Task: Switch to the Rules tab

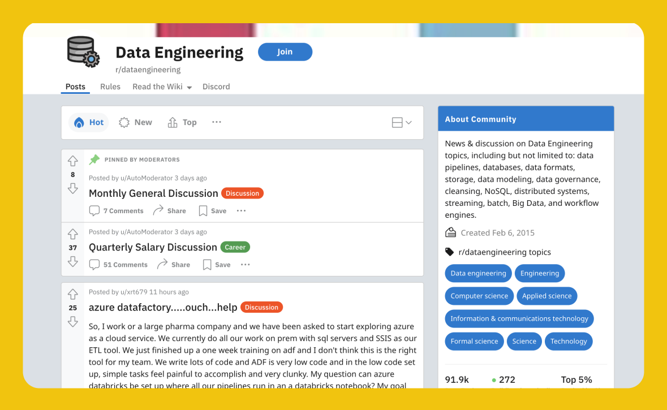Action: (110, 87)
